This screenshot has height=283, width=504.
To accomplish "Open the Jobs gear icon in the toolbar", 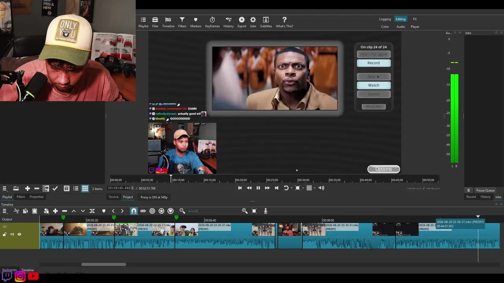I will pos(253,22).
